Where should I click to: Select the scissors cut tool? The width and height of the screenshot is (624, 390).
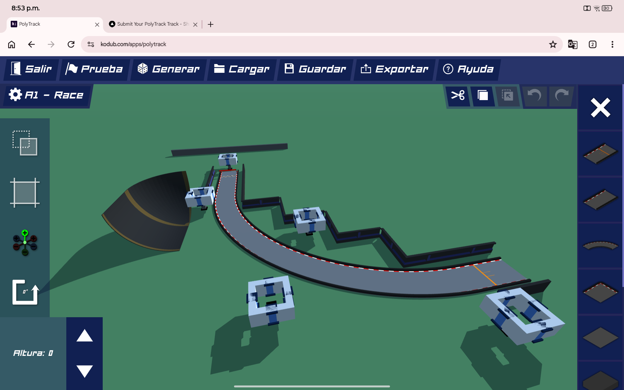(458, 96)
